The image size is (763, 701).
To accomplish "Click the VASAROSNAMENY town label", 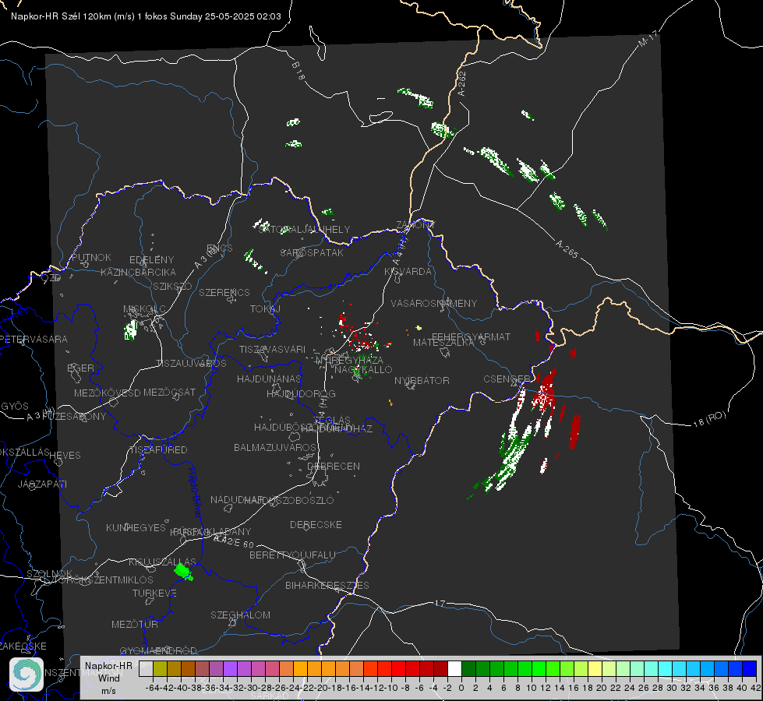I will click(x=434, y=303).
